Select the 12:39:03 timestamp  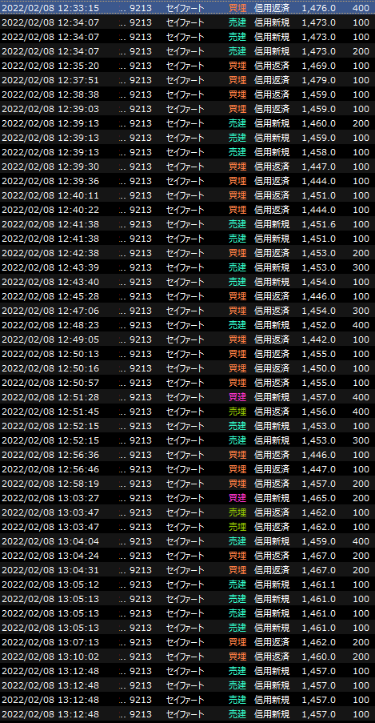coord(50,109)
